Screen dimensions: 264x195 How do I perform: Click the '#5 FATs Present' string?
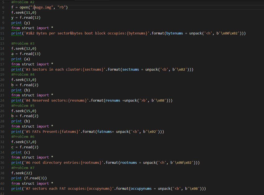(x=49, y=132)
